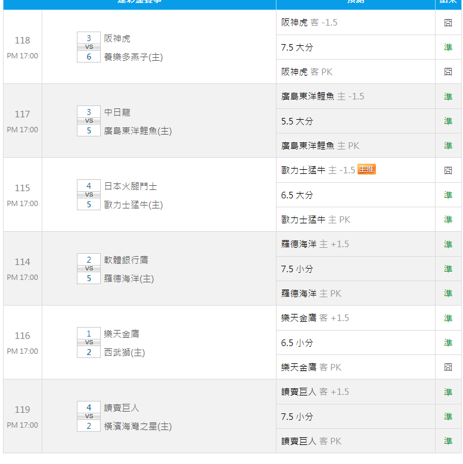Viewport: 463px width, 464px height.
Task: Click 囧 result for 阪神虎 客 PK
Action: (448, 71)
